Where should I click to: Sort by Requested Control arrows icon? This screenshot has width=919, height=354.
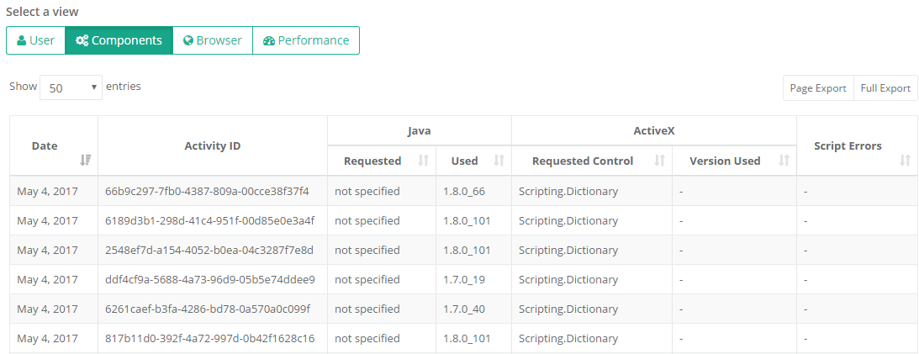coord(659,161)
